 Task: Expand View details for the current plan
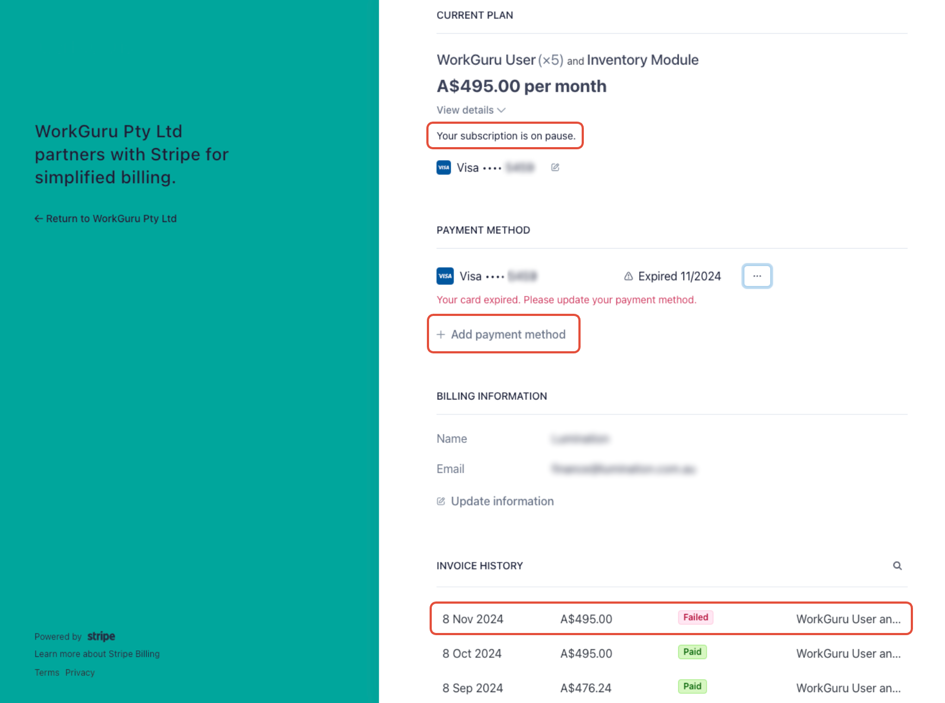click(471, 110)
